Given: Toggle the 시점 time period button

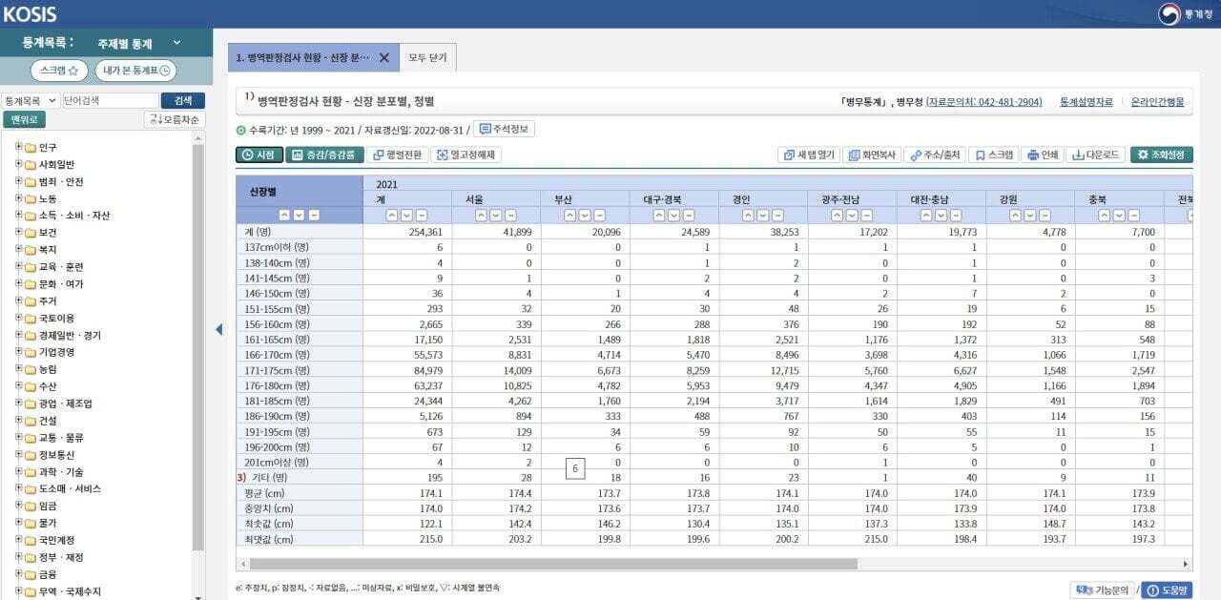Looking at the screenshot, I should tap(259, 155).
